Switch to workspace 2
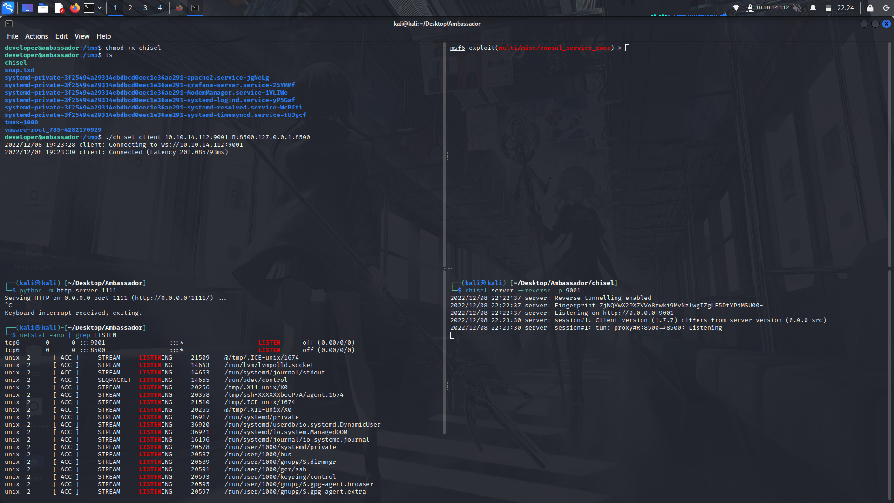894x503 pixels. (x=130, y=7)
